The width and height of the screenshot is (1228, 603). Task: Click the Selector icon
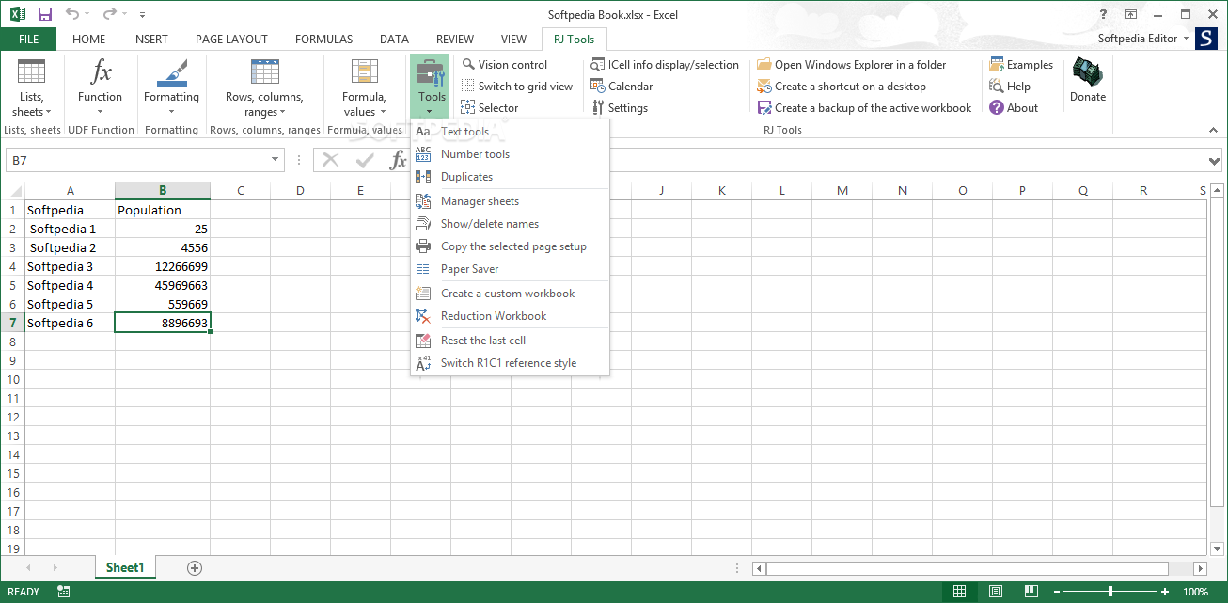click(468, 108)
